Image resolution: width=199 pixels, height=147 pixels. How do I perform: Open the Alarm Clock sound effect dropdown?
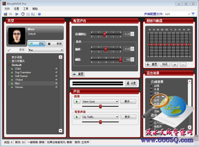(x=117, y=101)
